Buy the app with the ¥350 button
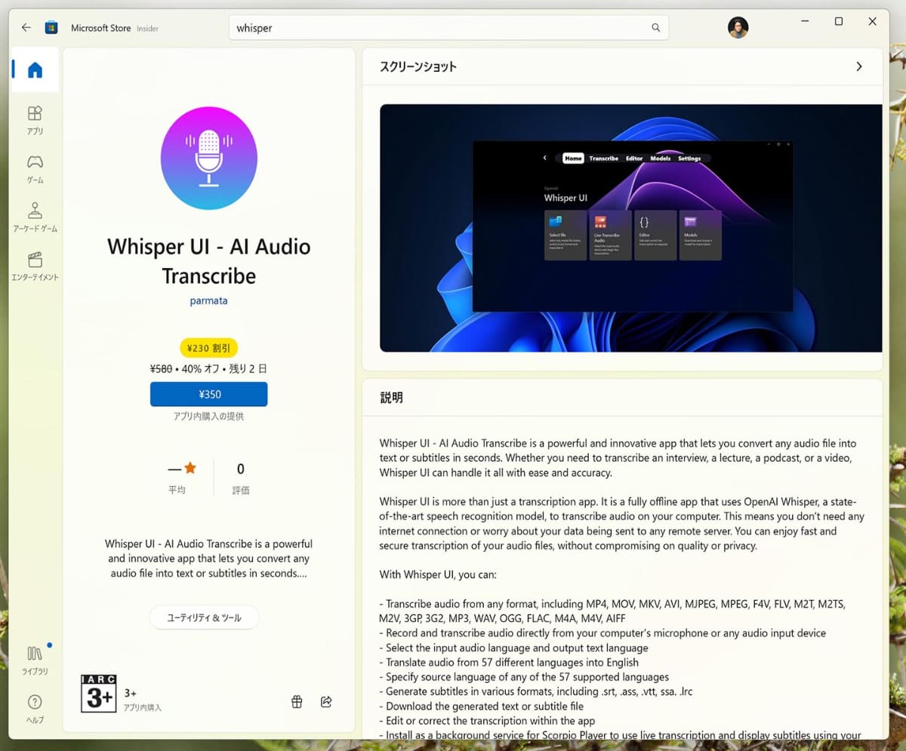906x751 pixels. pyautogui.click(x=208, y=394)
